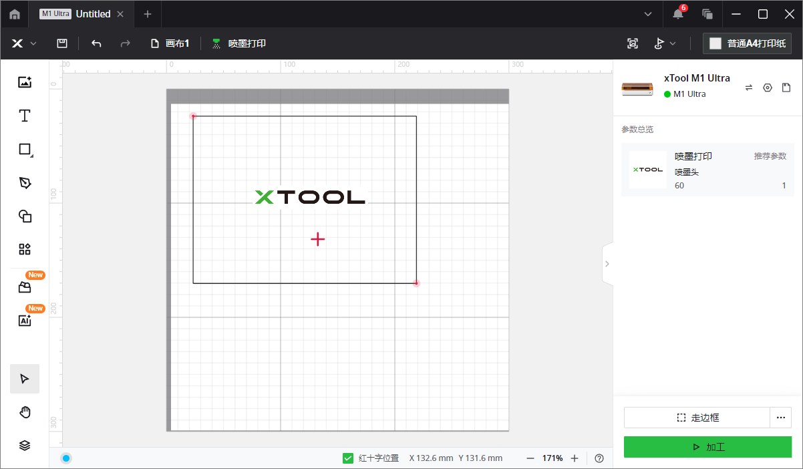Toggle the 红十字位置 checkbox

click(348, 458)
